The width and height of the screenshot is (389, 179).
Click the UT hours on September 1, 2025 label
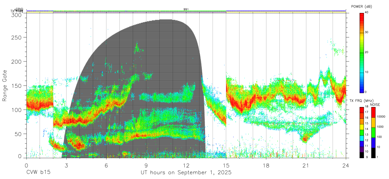(186, 173)
